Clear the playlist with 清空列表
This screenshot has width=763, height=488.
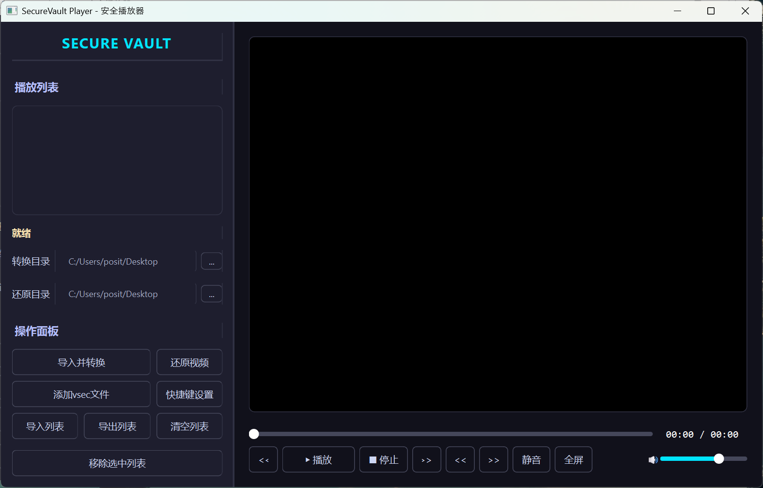pyautogui.click(x=189, y=426)
